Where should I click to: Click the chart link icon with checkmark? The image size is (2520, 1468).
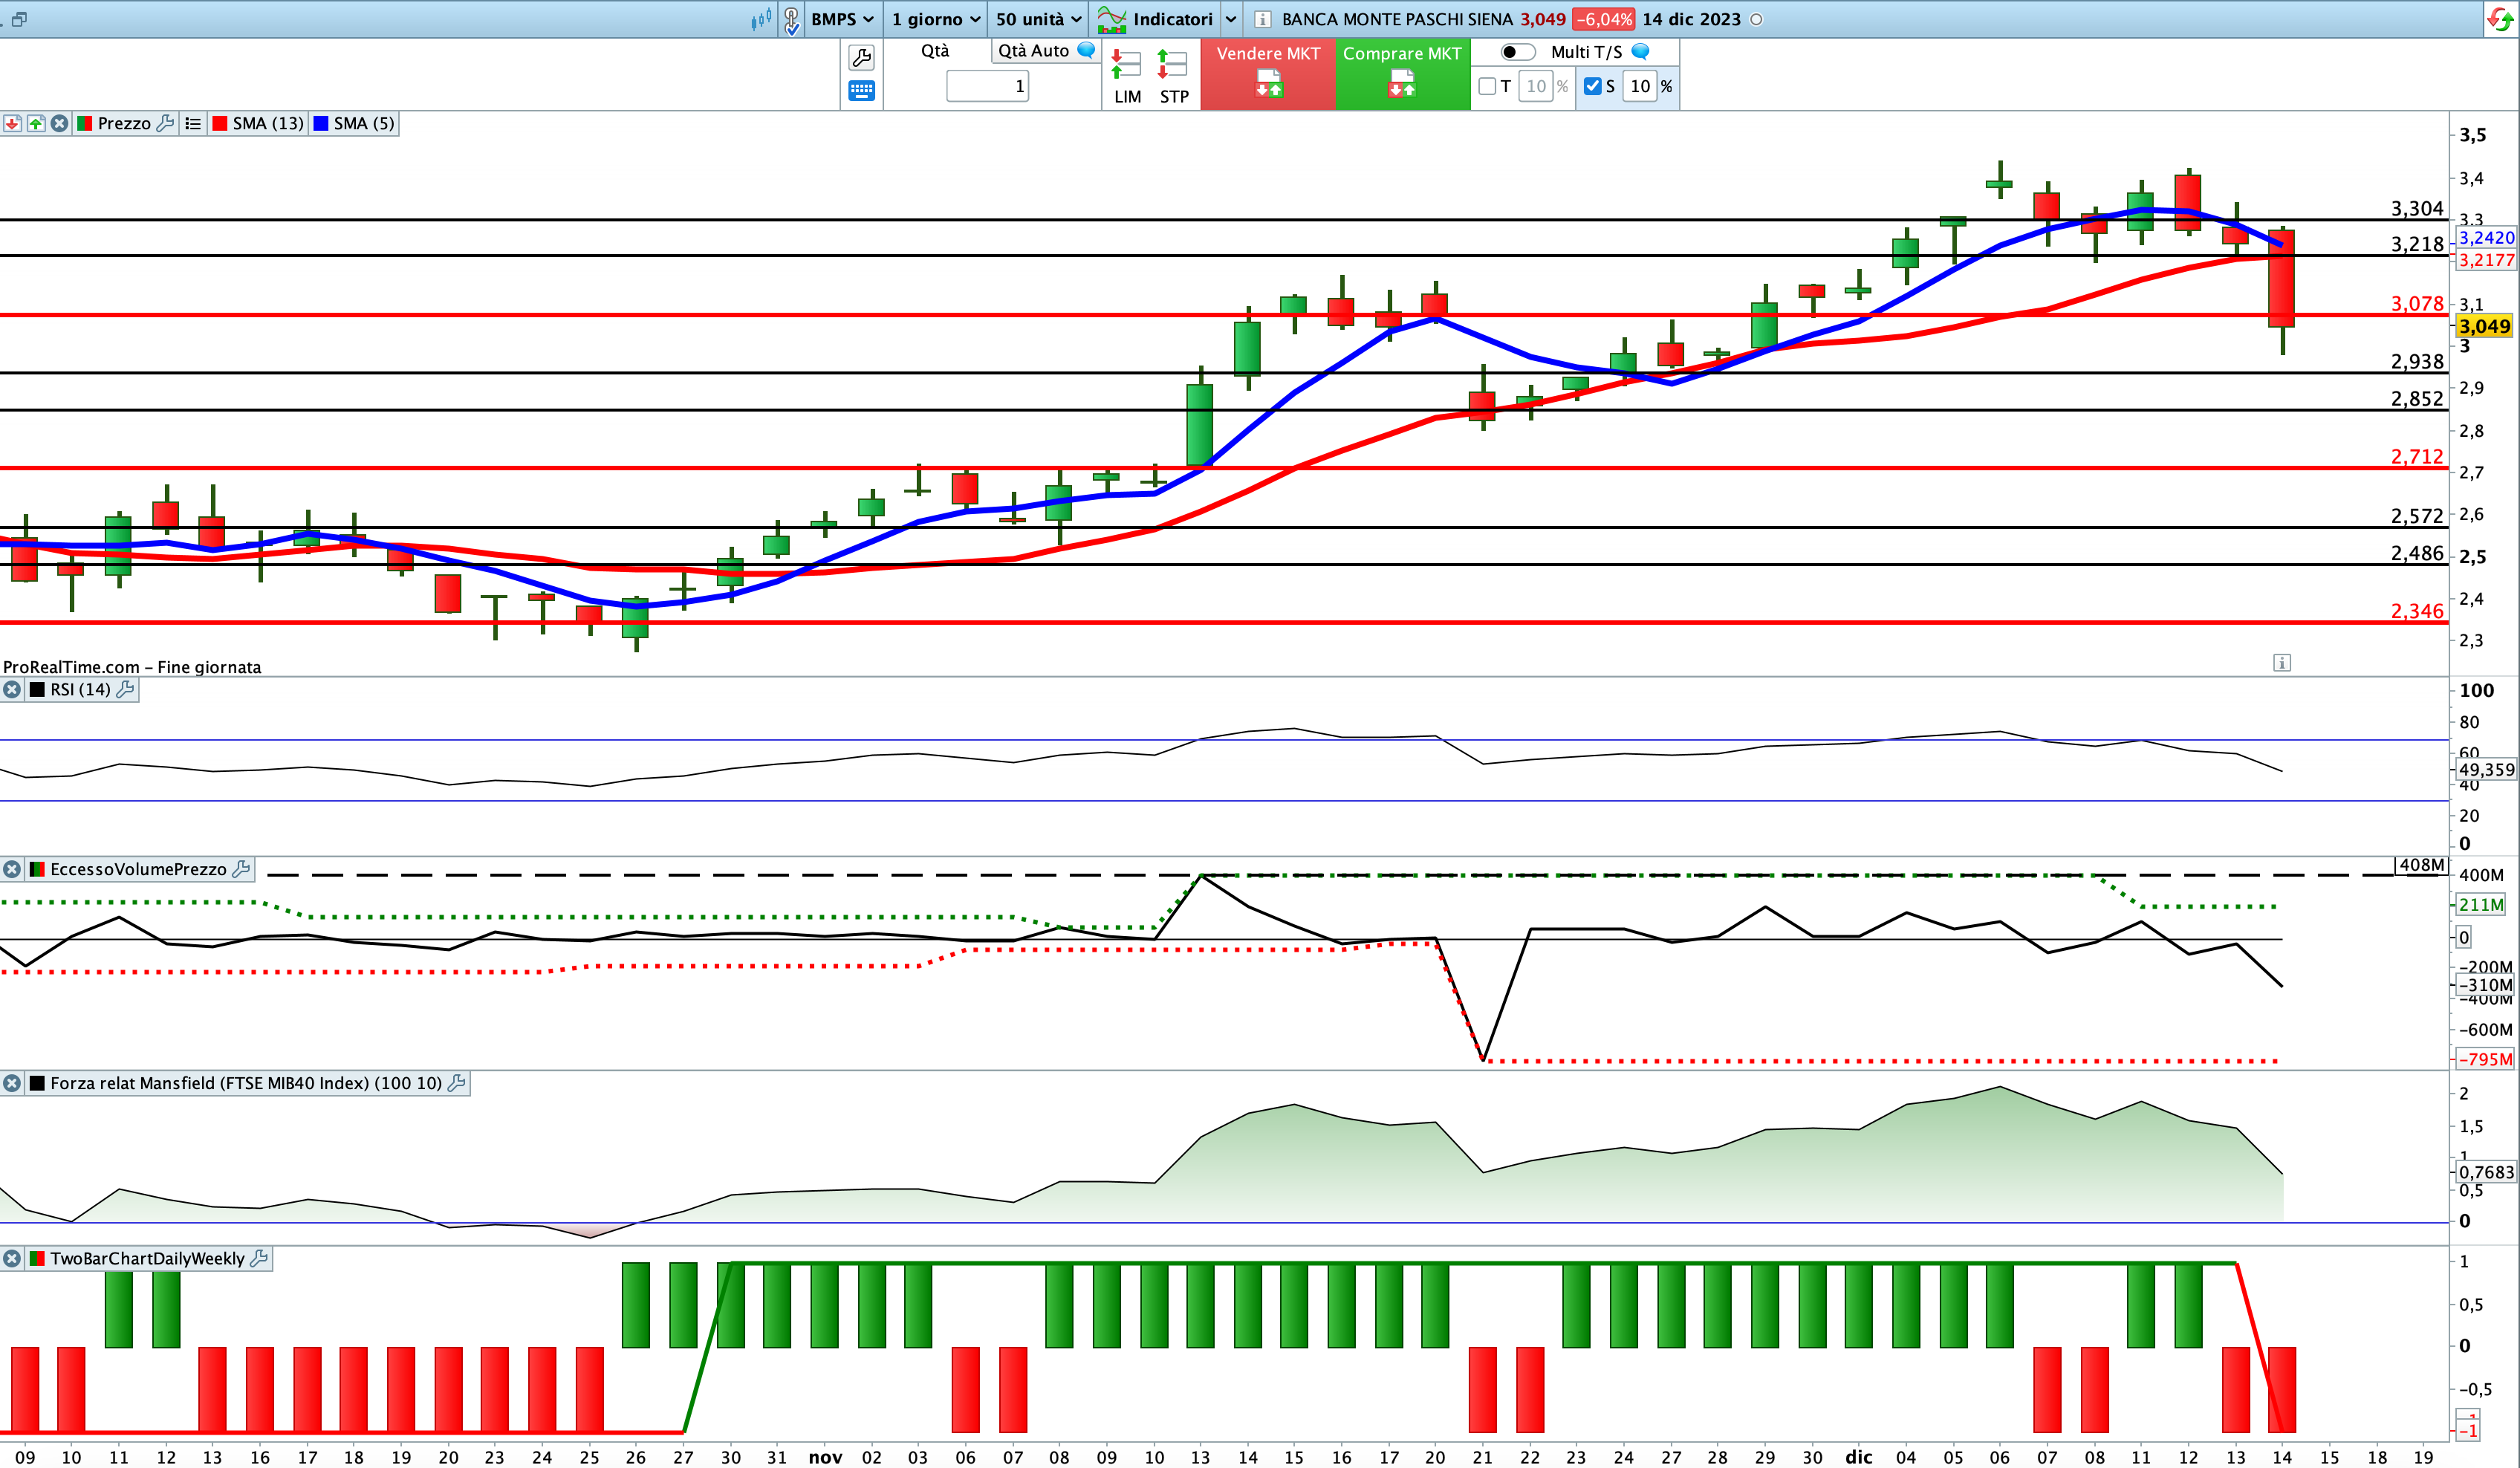(x=792, y=19)
